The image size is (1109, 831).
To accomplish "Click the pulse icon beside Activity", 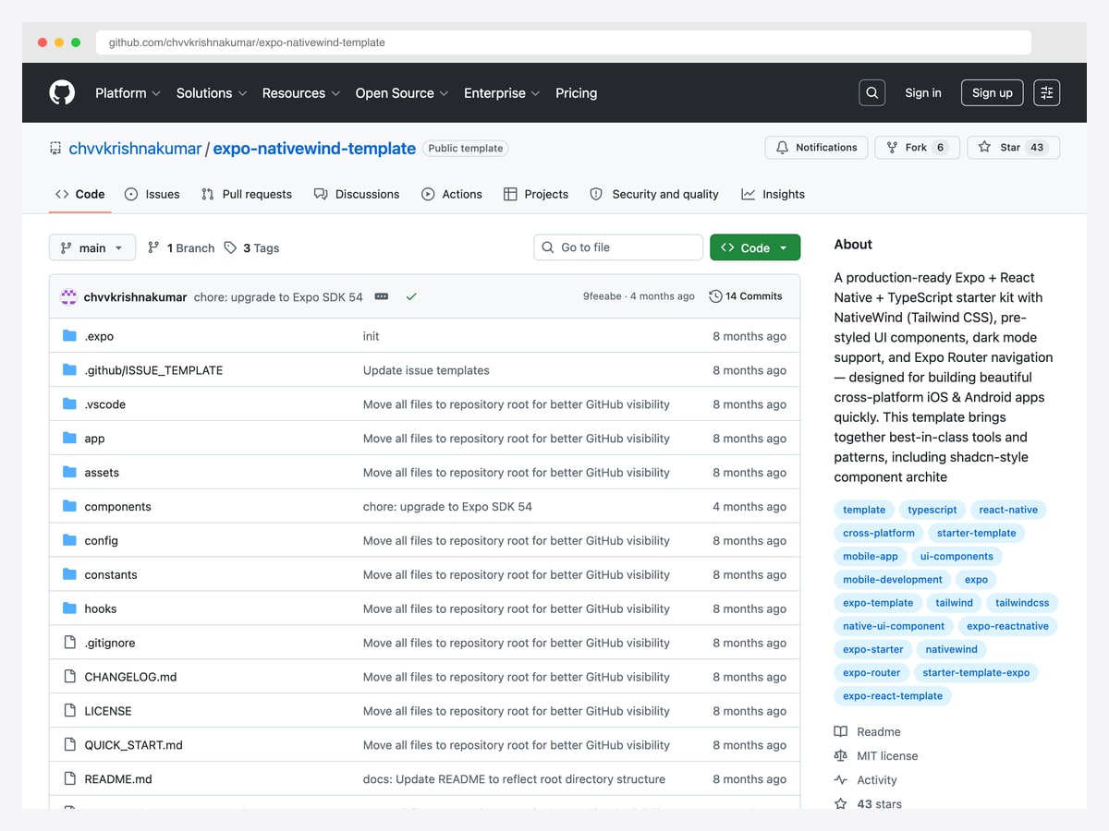I will 841,780.
